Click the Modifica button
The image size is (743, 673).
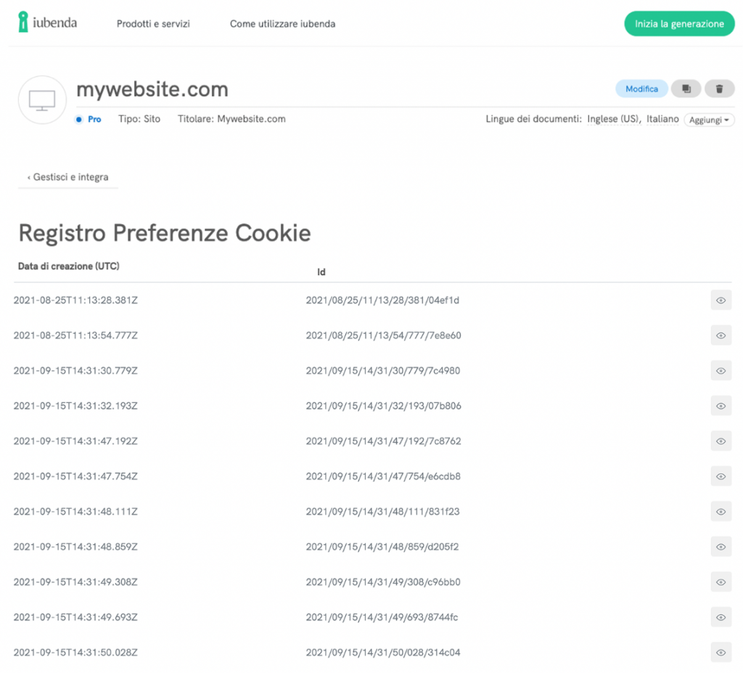coord(641,88)
